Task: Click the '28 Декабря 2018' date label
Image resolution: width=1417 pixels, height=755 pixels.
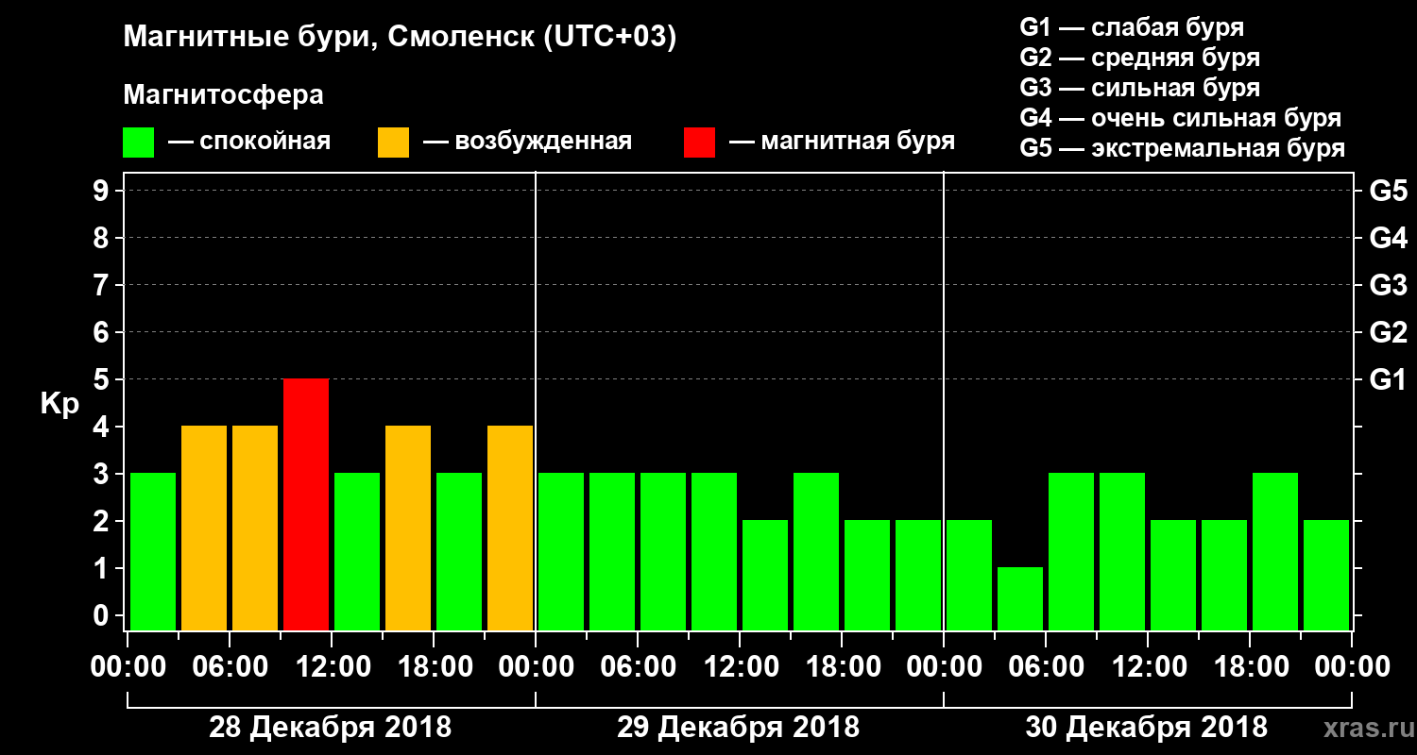Action: click(x=330, y=728)
